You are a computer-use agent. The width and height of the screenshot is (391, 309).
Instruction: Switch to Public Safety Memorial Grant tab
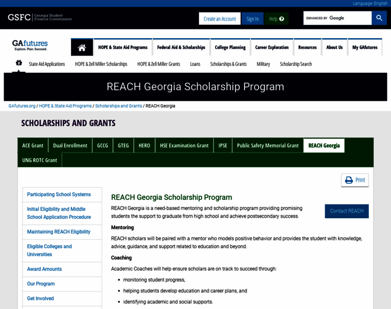(x=268, y=146)
